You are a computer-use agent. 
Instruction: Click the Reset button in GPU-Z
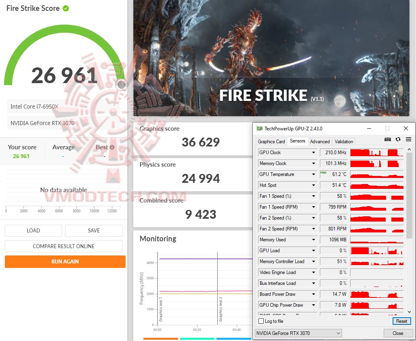tap(401, 321)
